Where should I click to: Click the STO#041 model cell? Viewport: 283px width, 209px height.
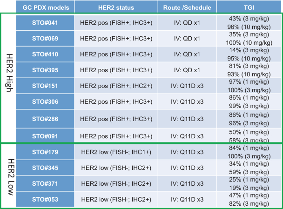45,22
